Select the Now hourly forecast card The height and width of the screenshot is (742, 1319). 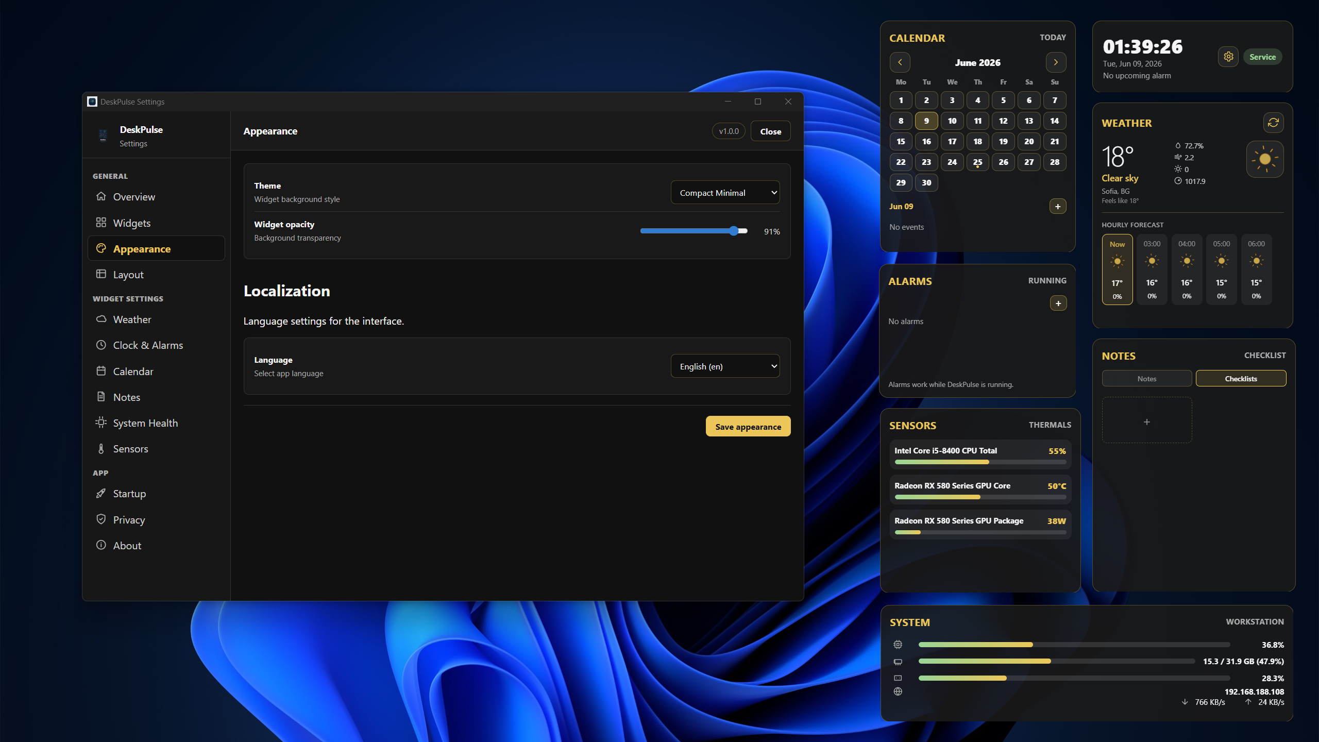(x=1117, y=269)
